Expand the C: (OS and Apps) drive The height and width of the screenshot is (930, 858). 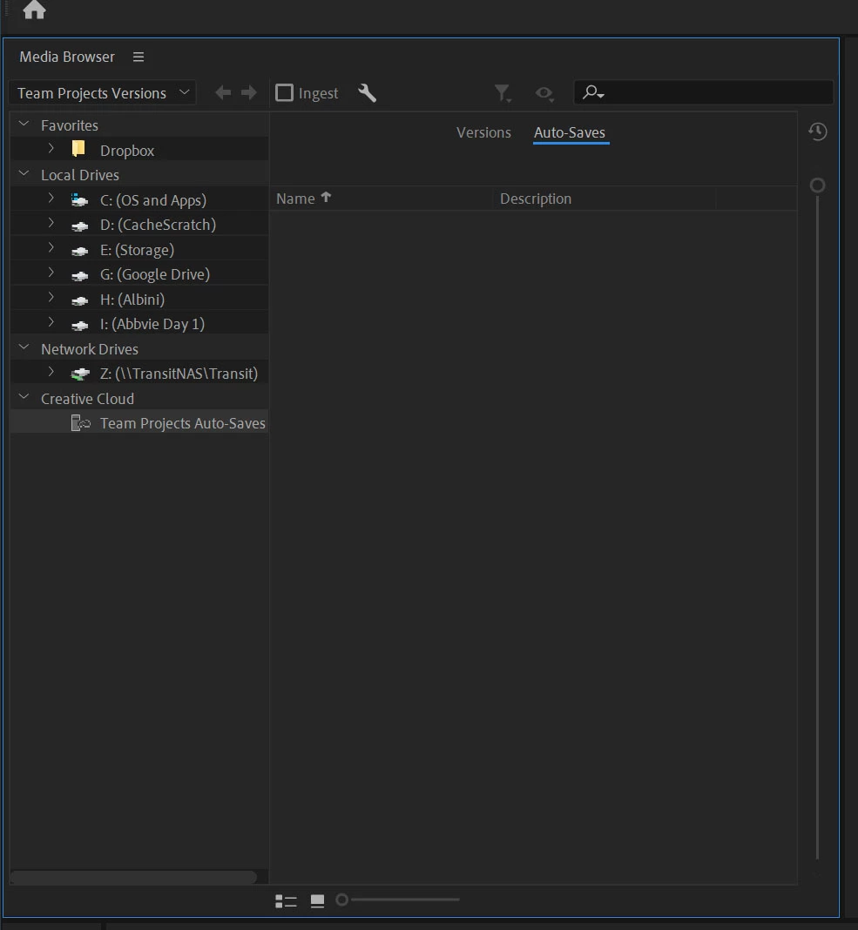click(51, 199)
